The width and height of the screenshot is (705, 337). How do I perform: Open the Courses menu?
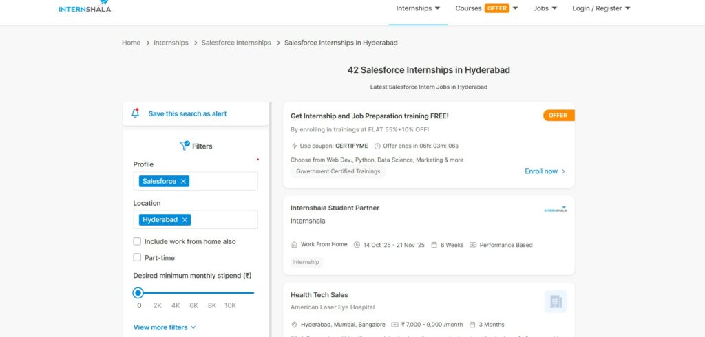[x=485, y=8]
